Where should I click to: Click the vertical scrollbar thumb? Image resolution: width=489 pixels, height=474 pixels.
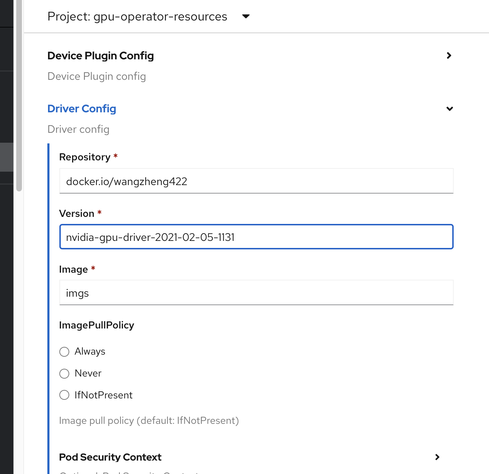tap(19, 95)
